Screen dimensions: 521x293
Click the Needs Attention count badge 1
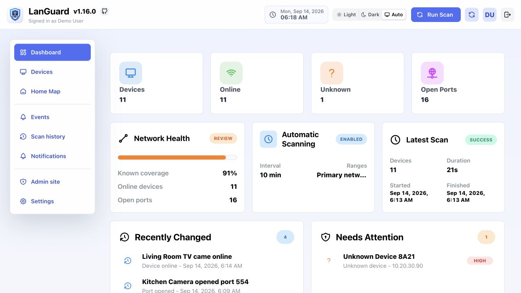pos(486,237)
